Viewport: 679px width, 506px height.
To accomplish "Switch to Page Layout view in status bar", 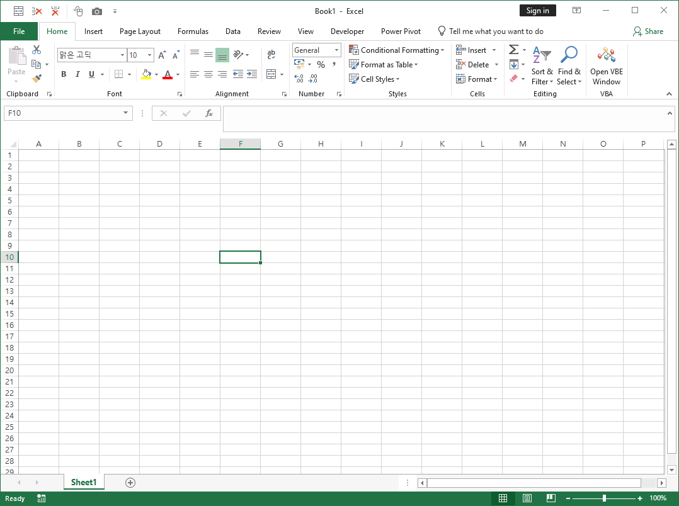I will [527, 498].
